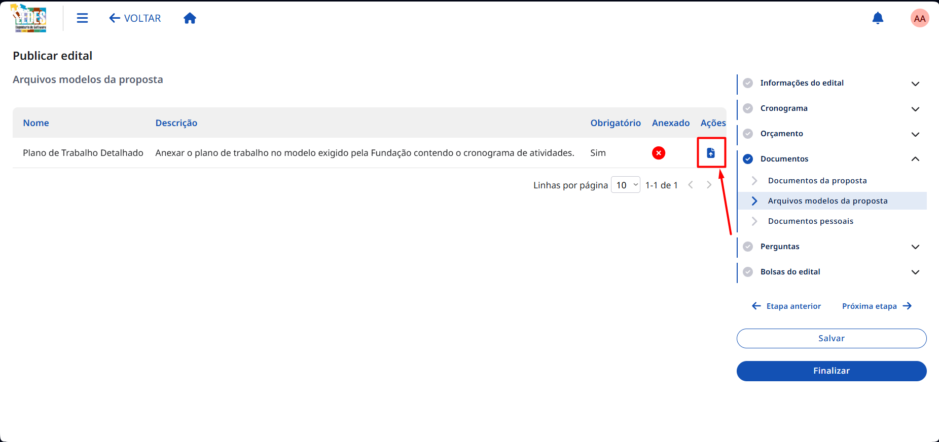The width and height of the screenshot is (939, 442).
Task: Sort by the Descrição column header
Action: [176, 123]
